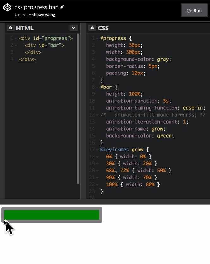The width and height of the screenshot is (210, 264).
Task: Click the CSS panel title
Action: tap(103, 28)
